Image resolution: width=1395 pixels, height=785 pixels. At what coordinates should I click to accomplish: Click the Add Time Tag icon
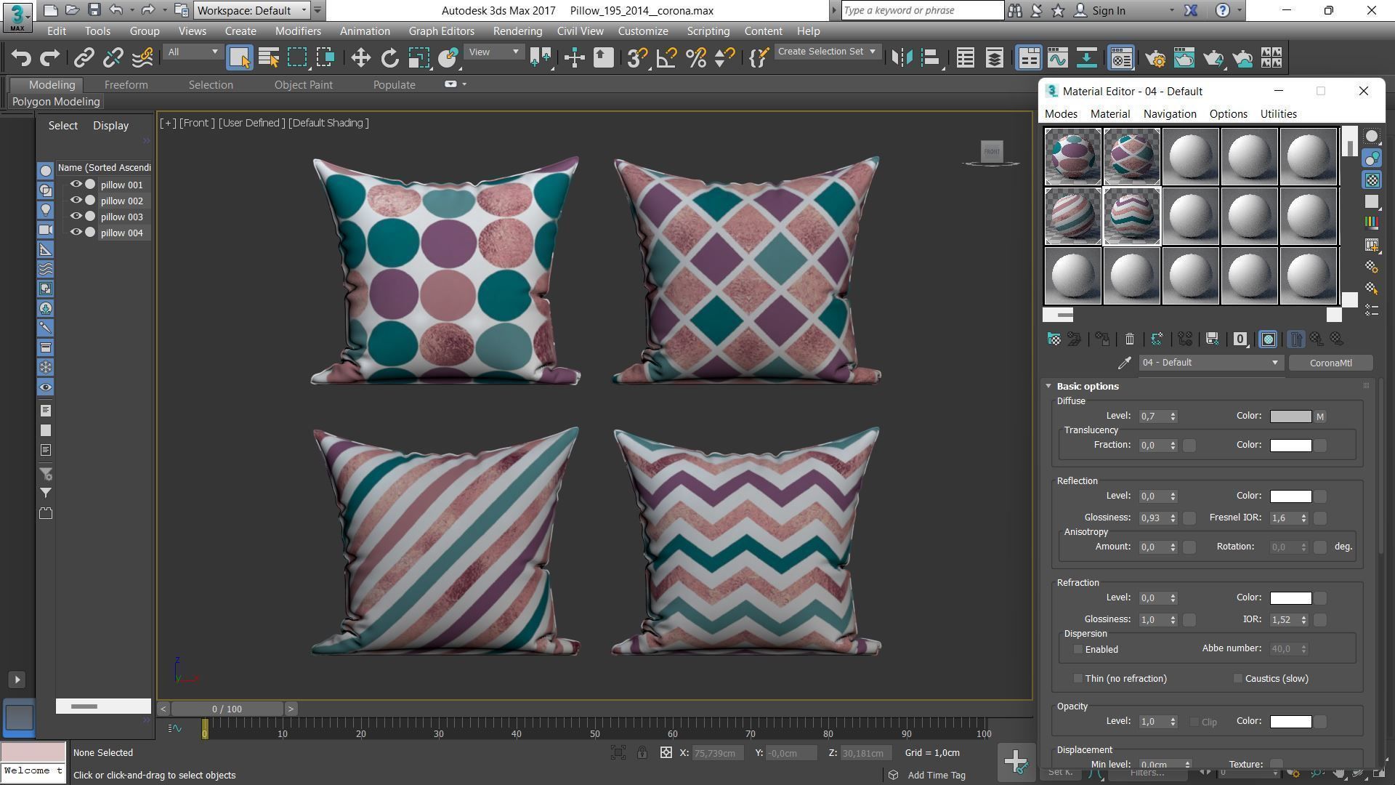(894, 775)
